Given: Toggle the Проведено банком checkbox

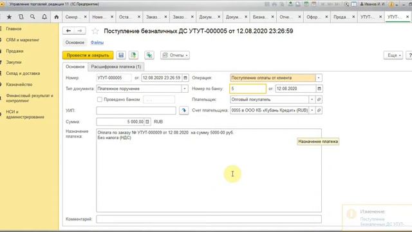Looking at the screenshot, I should [x=100, y=99].
